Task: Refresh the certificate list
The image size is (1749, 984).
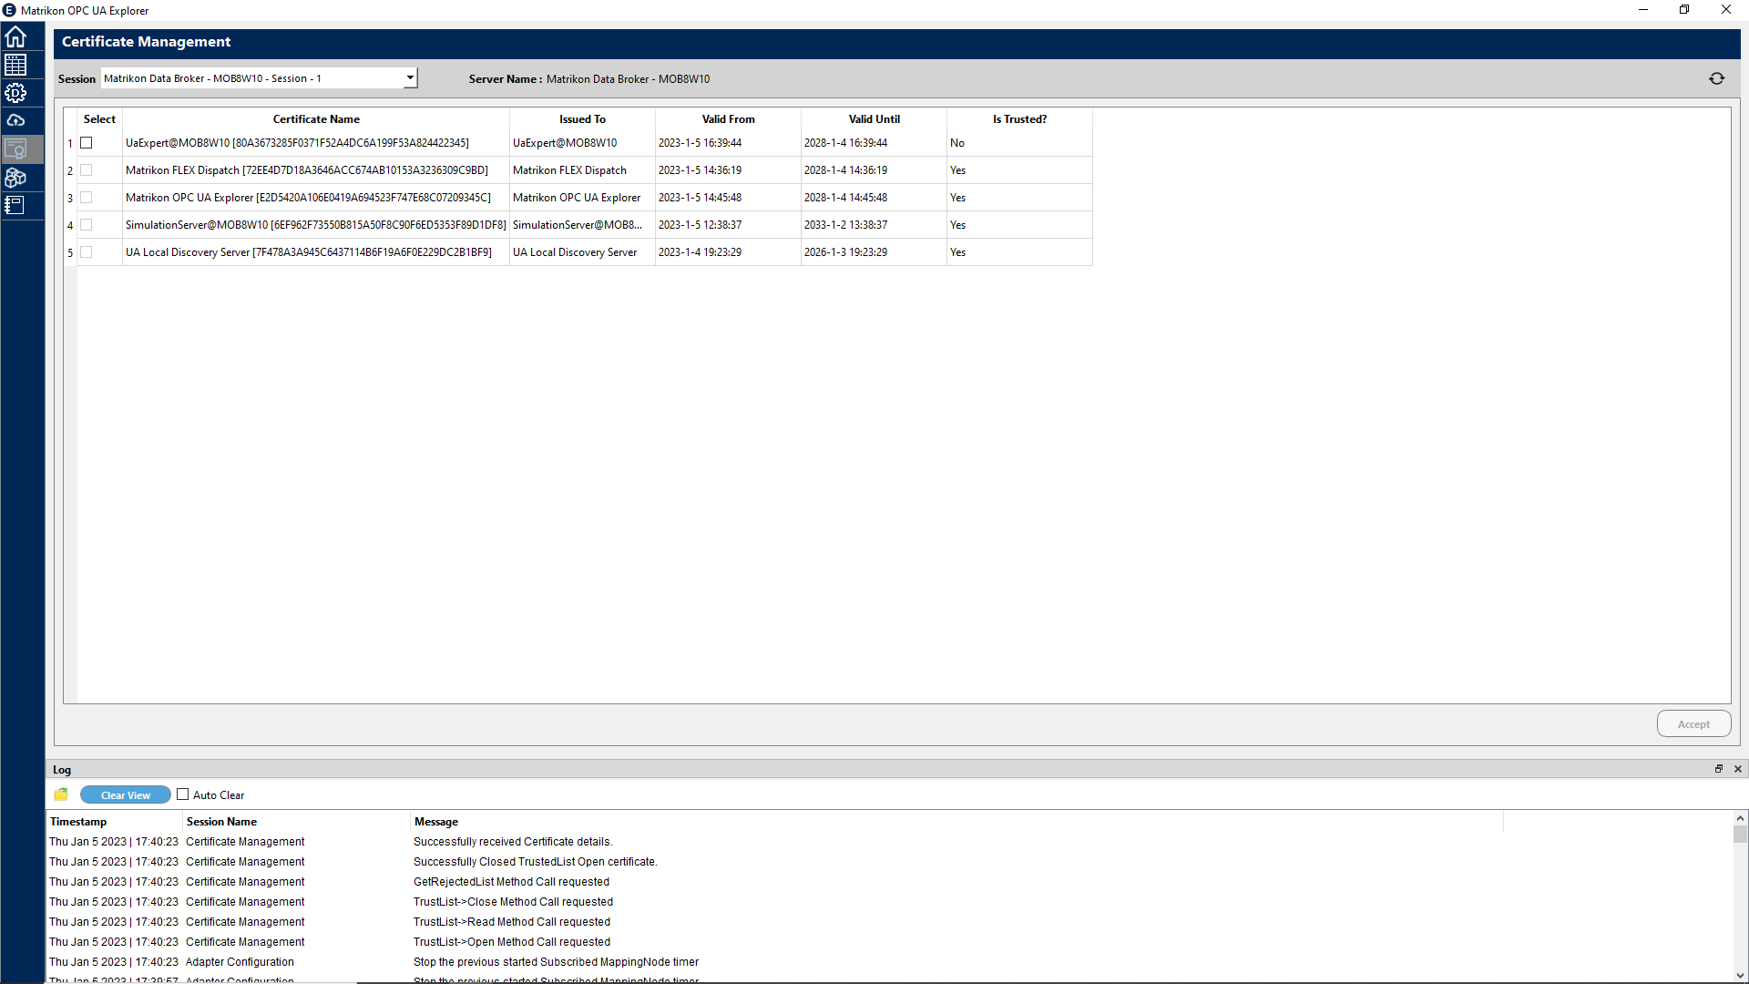Action: pyautogui.click(x=1716, y=78)
